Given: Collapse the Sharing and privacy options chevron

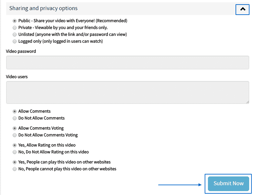Looking at the screenshot, I should point(242,9).
